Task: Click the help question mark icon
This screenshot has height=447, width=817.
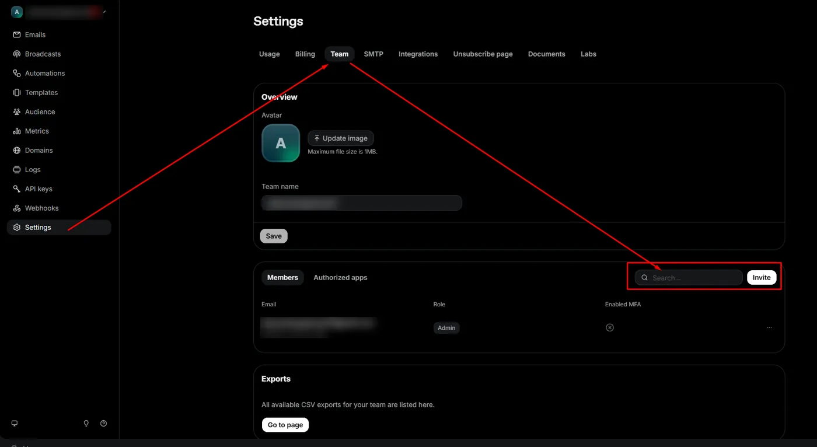Action: click(104, 424)
